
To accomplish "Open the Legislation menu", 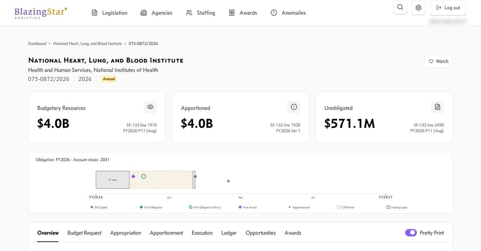I will coord(109,13).
